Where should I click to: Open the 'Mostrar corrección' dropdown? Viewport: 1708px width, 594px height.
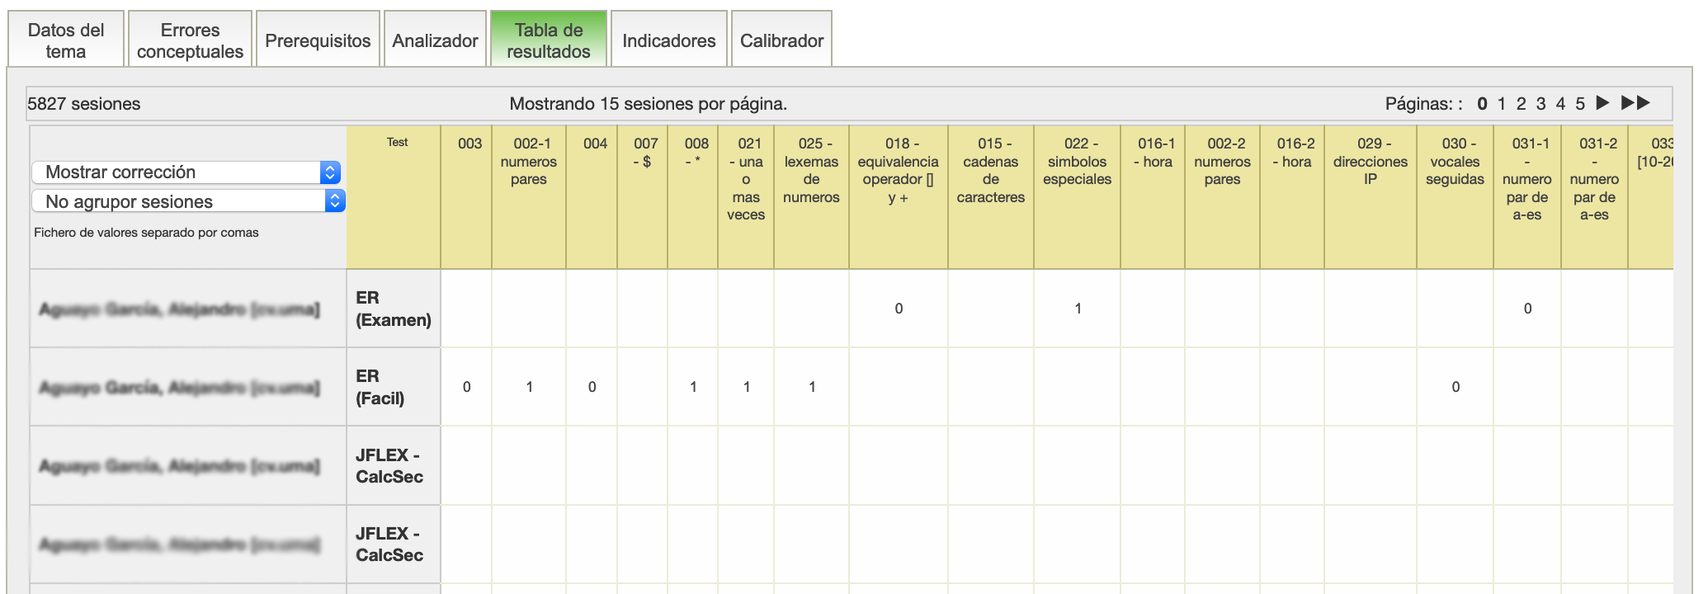186,172
